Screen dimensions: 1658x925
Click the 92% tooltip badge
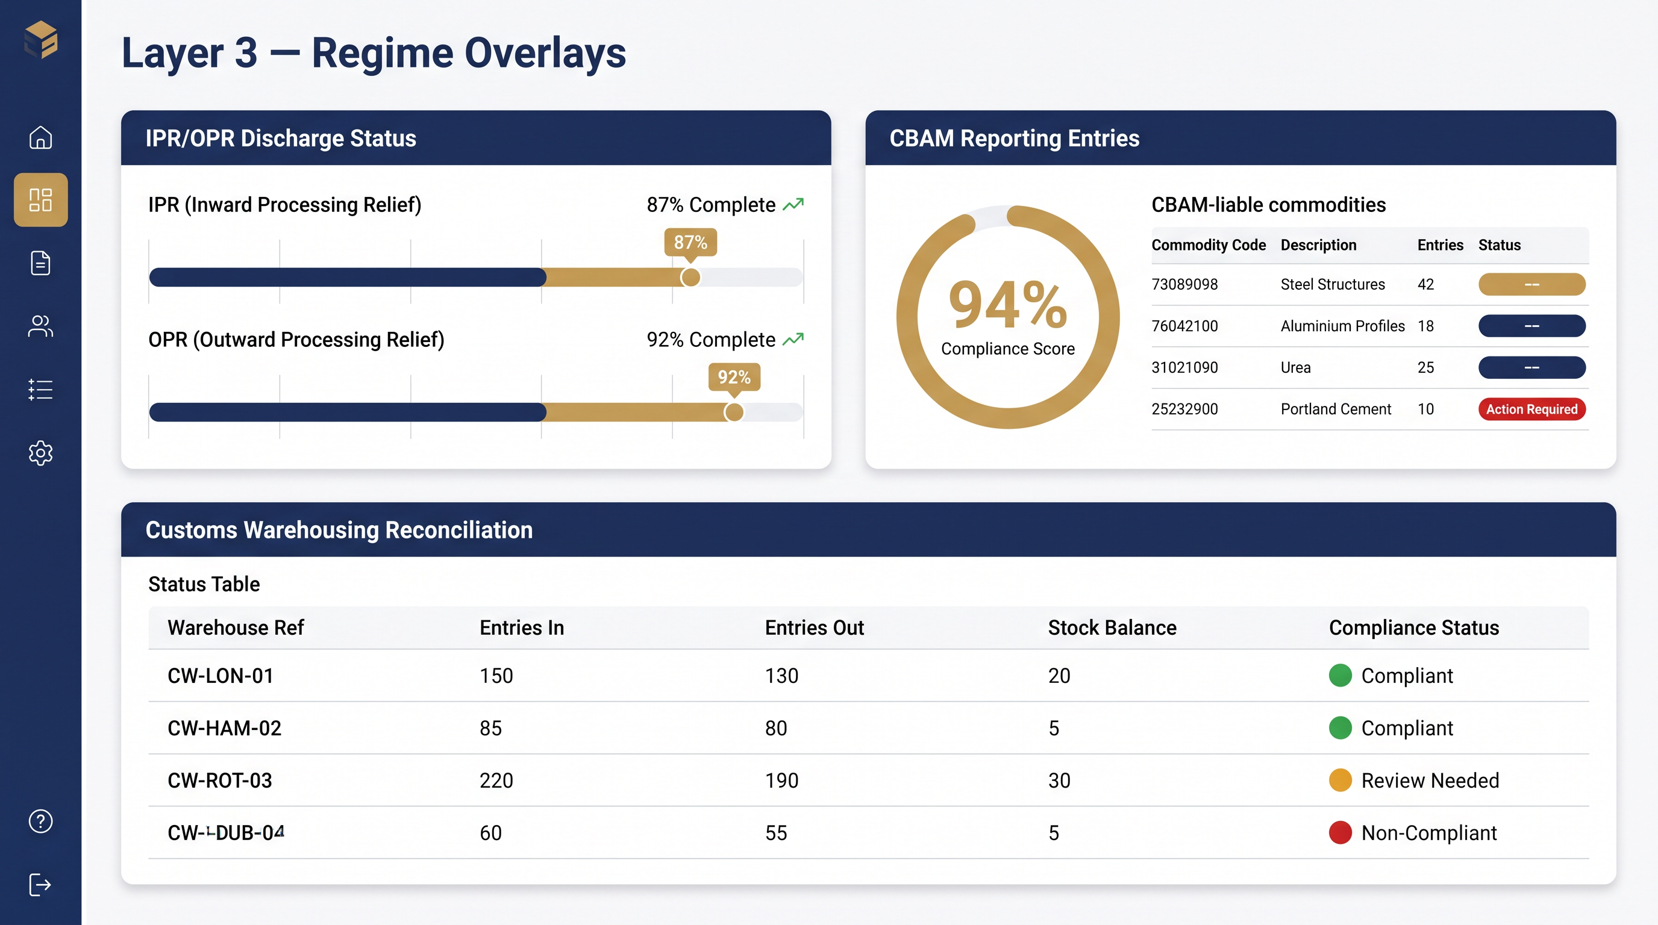click(x=734, y=378)
